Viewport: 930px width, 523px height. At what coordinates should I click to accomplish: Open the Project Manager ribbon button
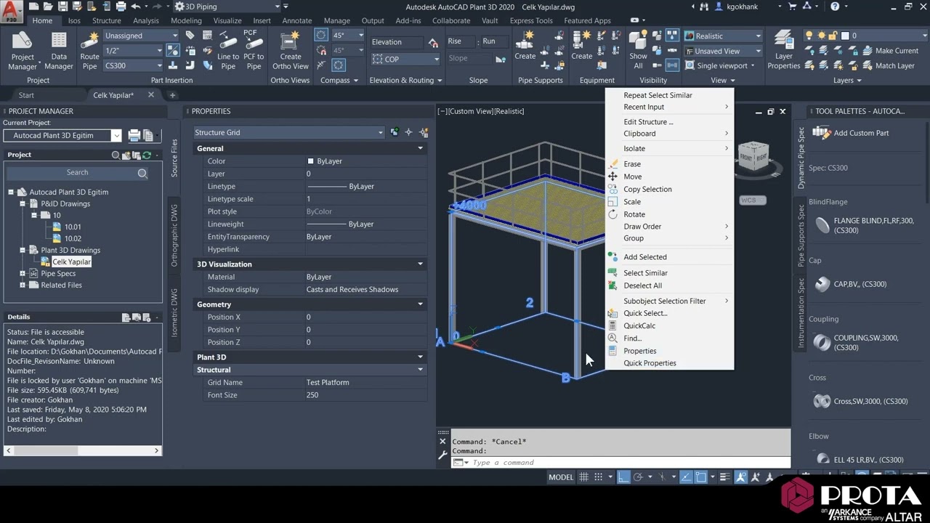tap(22, 51)
